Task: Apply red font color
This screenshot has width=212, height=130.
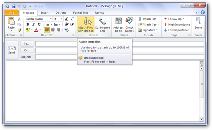Action: point(36,30)
